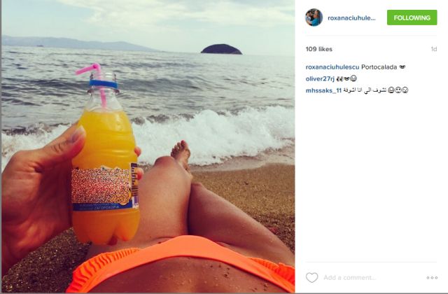Viewport: 448px width, 294px height.
Task: Open the three-dot more options menu
Action: [x=432, y=277]
